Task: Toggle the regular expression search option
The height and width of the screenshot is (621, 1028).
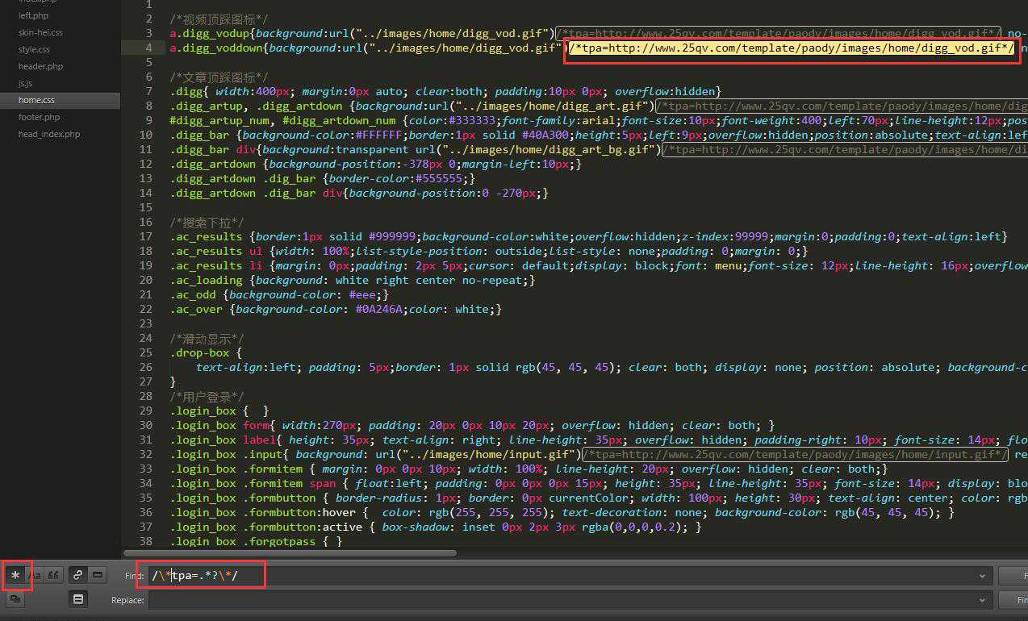Action: 15,576
